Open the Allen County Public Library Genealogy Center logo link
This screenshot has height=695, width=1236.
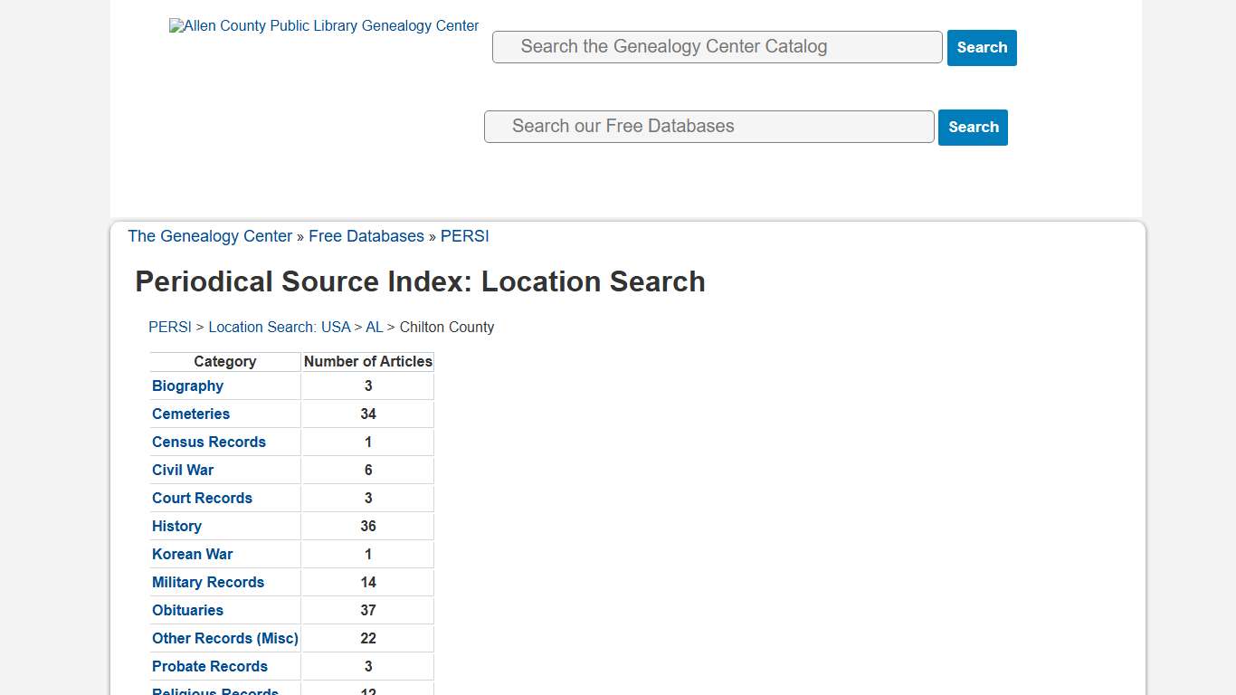click(323, 25)
